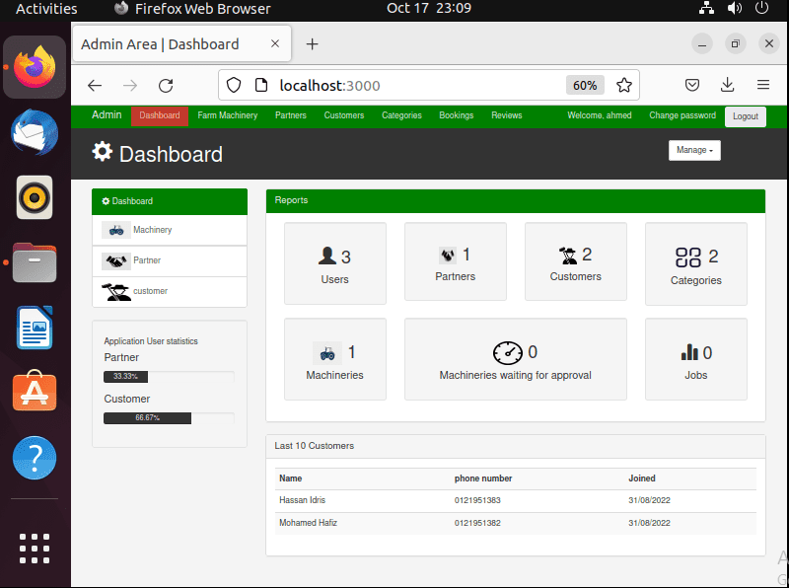Open the Files manager from the dock
Screen dimensions: 789x588
pos(35,262)
